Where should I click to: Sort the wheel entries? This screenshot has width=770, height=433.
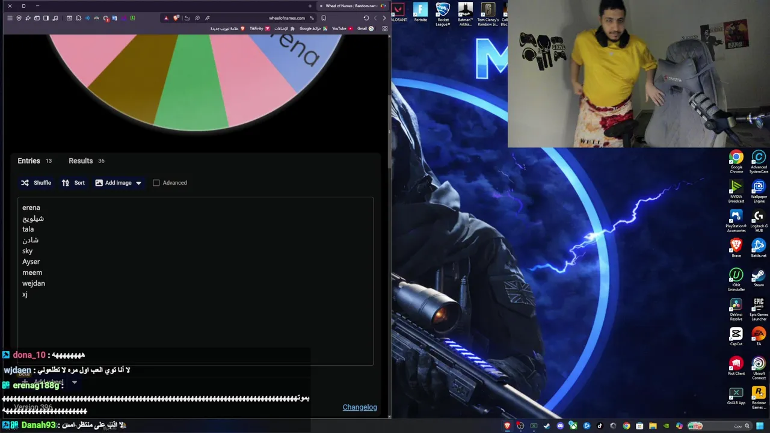coord(73,183)
